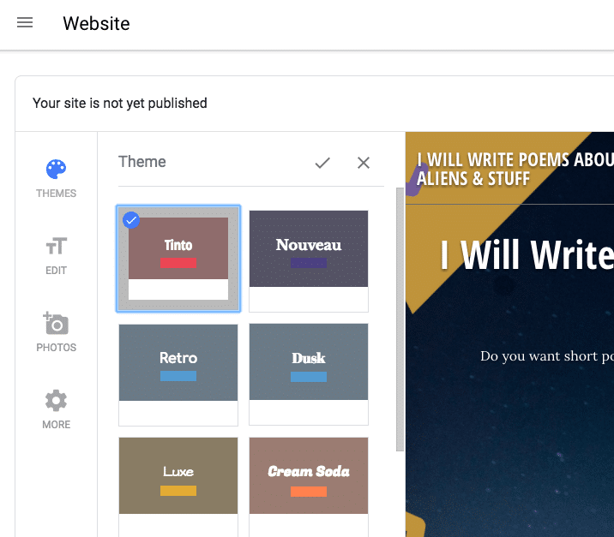Viewport: 614px width, 537px height.
Task: Click the 'Do you want short' description text
Action: [547, 356]
